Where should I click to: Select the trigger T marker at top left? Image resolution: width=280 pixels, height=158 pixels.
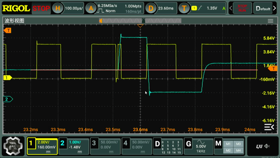8,30
